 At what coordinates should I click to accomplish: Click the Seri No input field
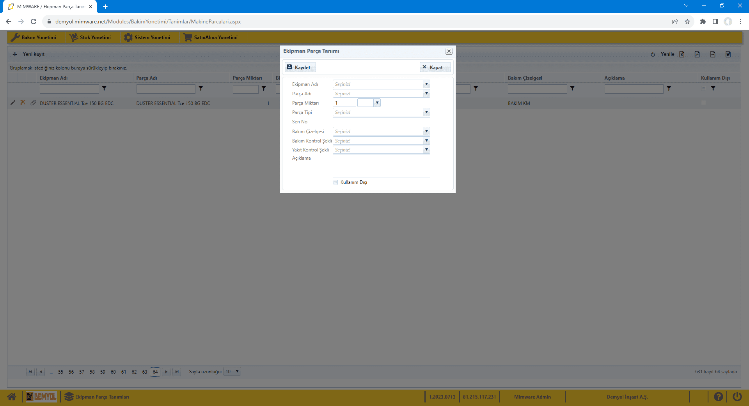[381, 122]
